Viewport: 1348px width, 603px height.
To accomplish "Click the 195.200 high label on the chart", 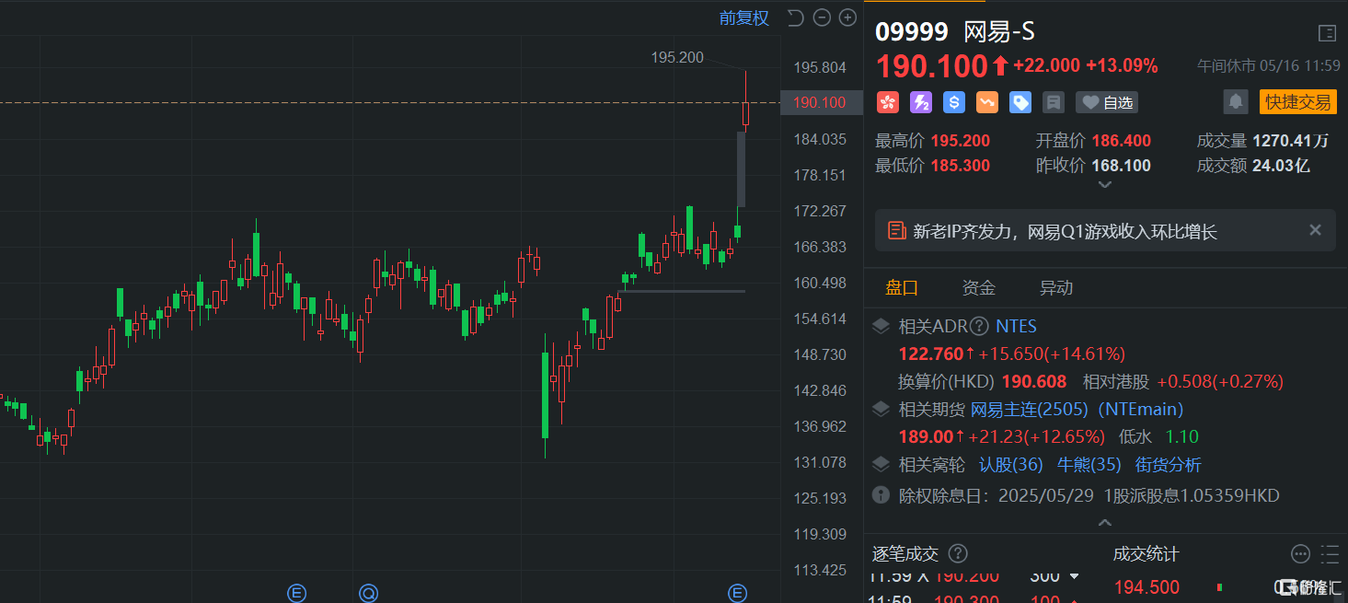I will coord(677,57).
